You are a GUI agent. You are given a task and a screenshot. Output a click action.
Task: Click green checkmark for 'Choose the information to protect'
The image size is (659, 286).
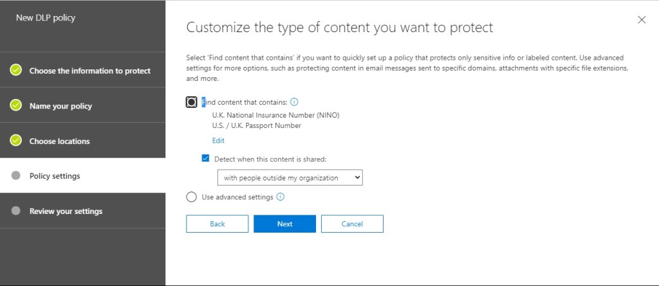(x=16, y=71)
